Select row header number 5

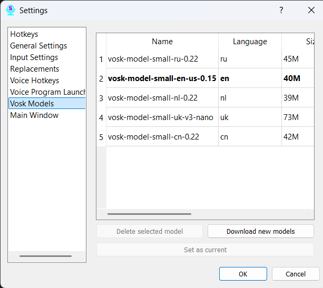point(101,137)
